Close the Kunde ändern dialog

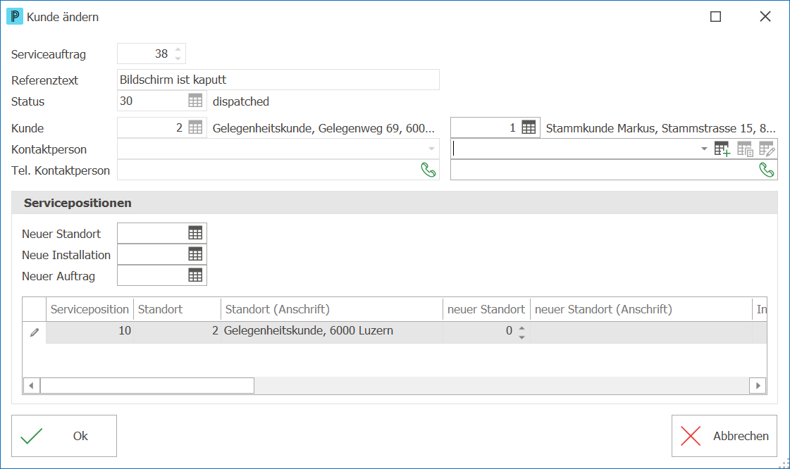pos(765,17)
